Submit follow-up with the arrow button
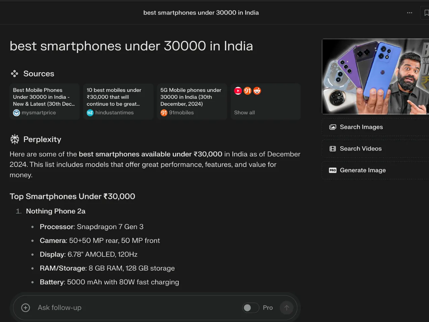This screenshot has height=322, width=429. [x=287, y=308]
